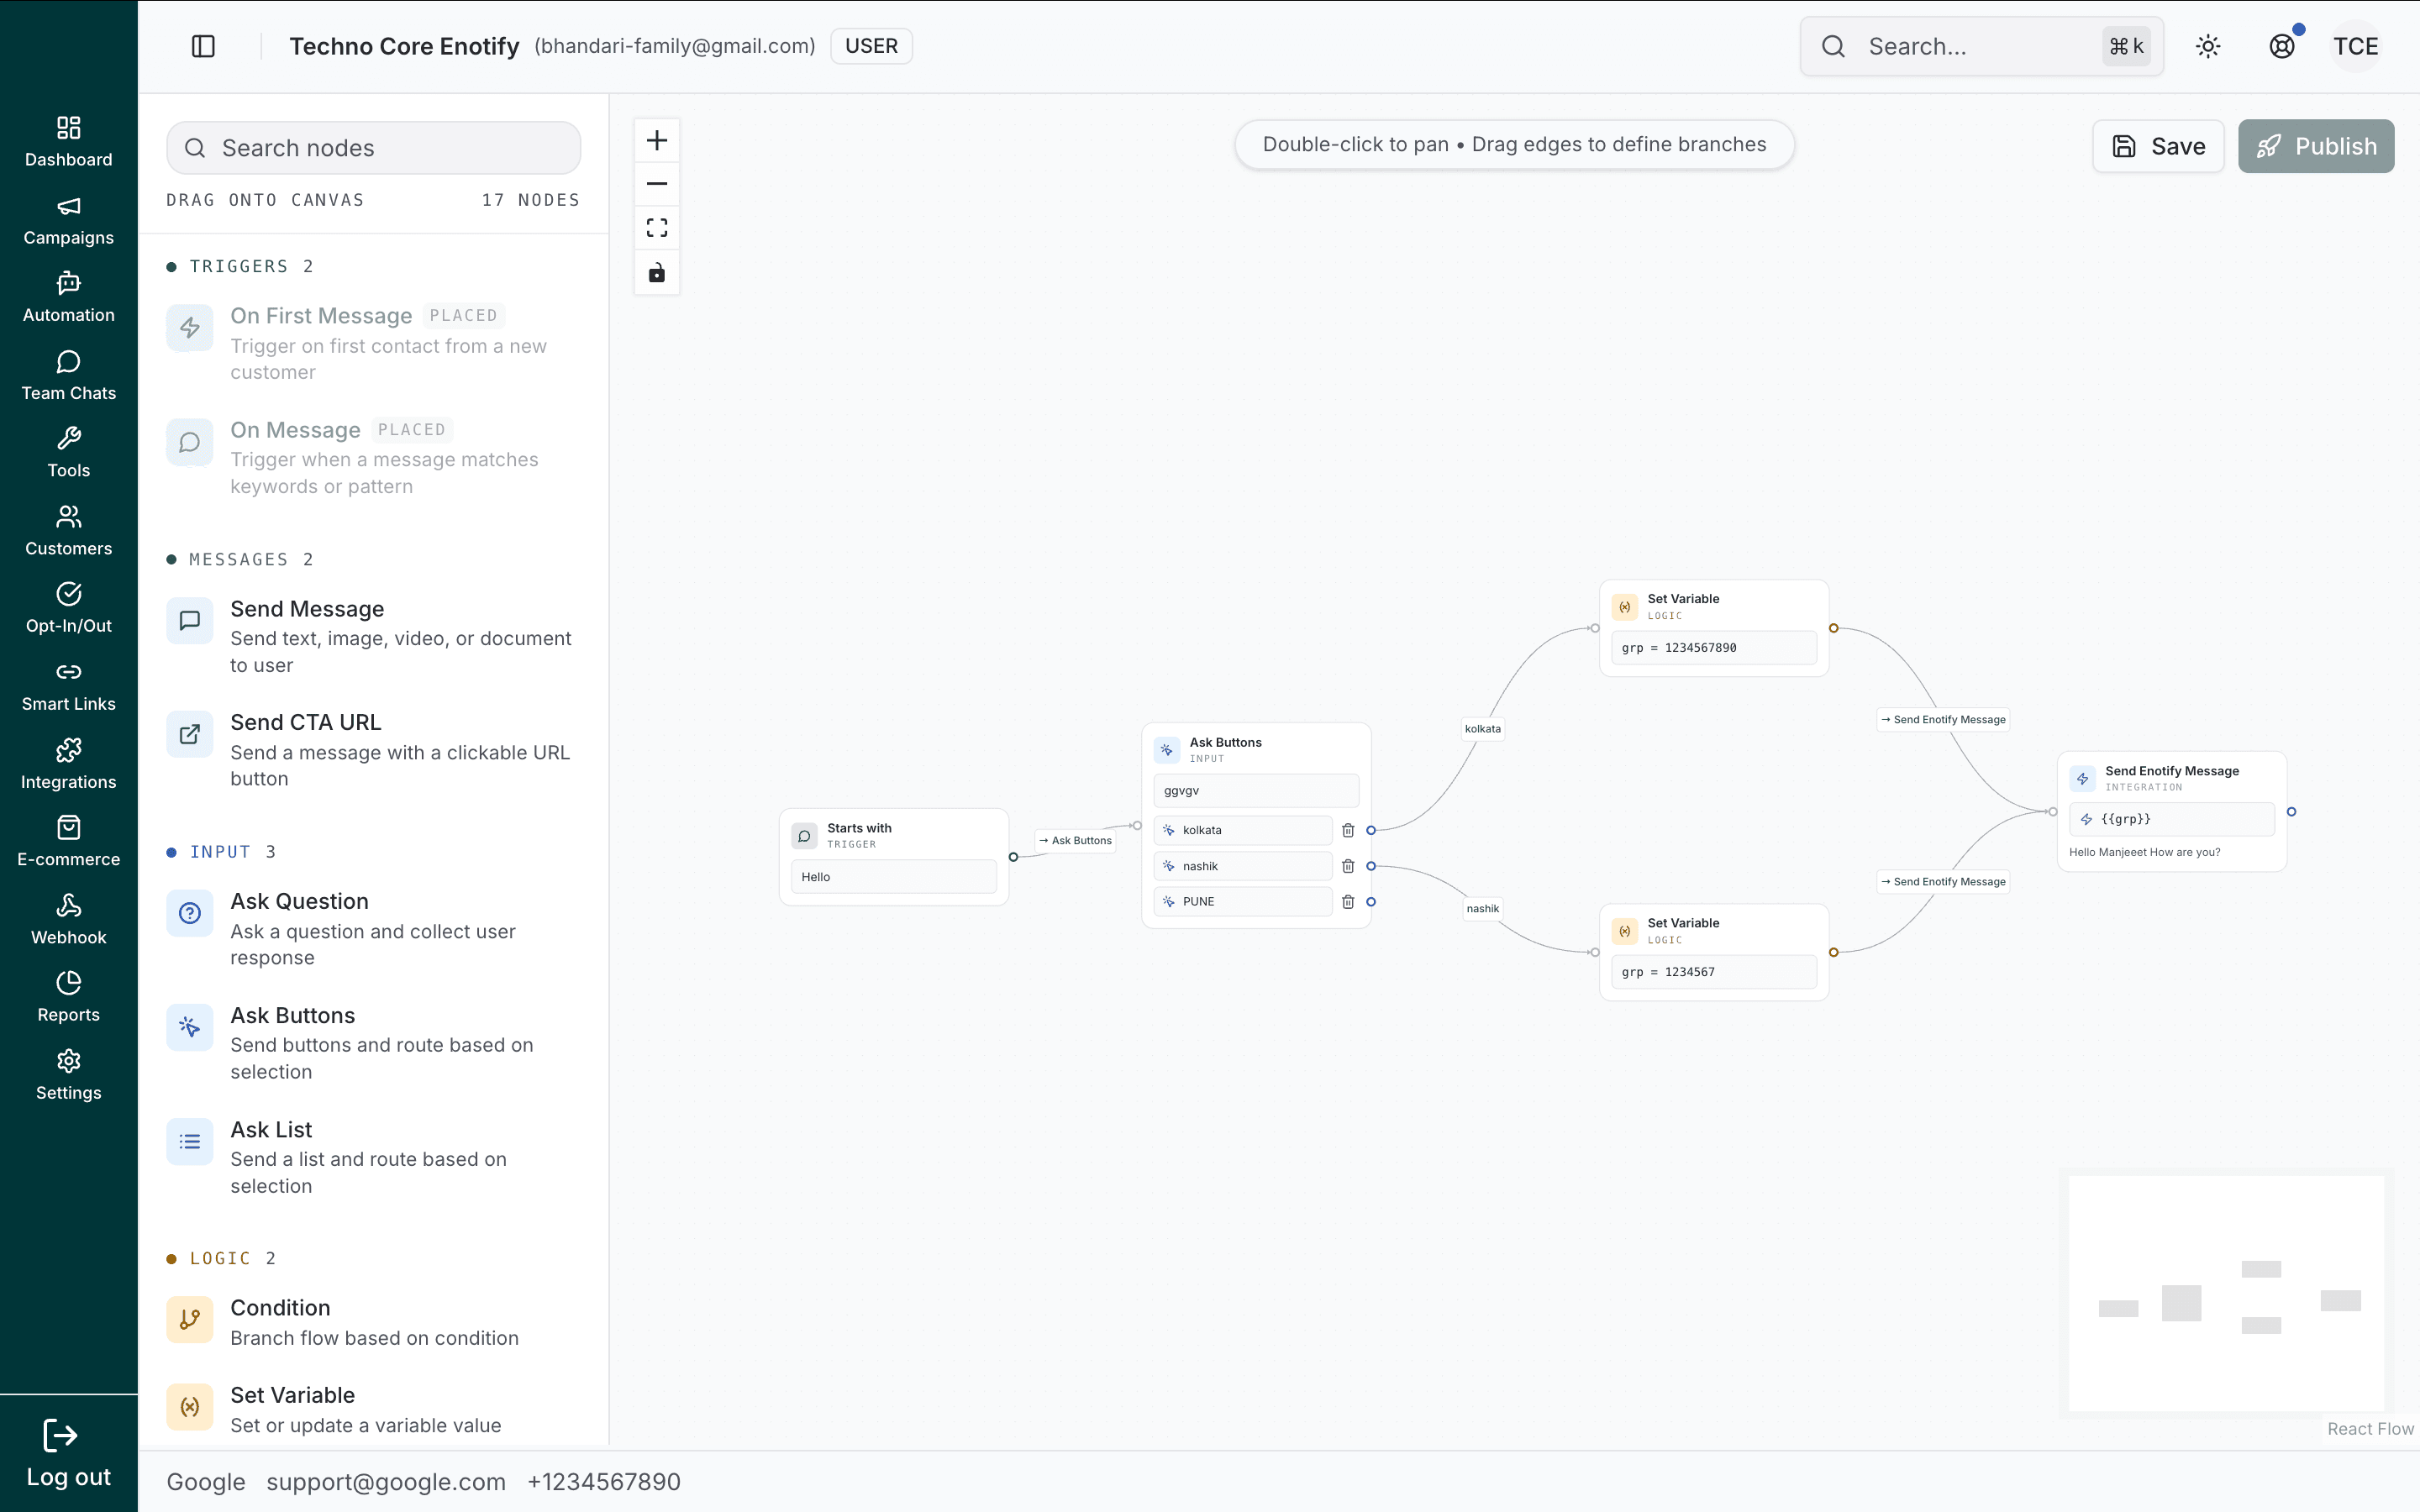This screenshot has width=2420, height=1512.
Task: Select the Send Message node icon
Action: 190,621
